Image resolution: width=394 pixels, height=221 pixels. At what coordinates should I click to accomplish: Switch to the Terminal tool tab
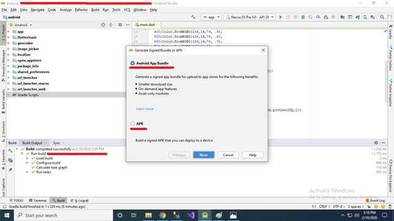(x=38, y=200)
